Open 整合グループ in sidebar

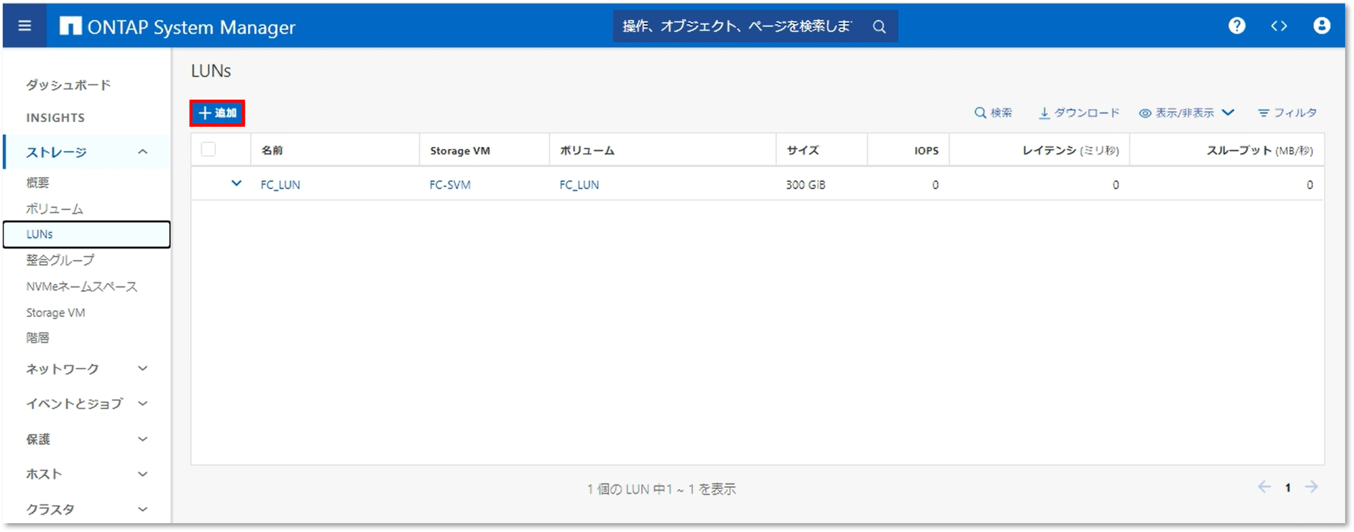pyautogui.click(x=60, y=260)
